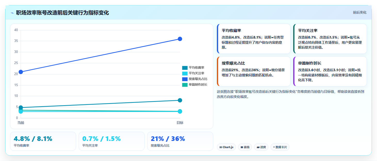Click the chart summary paragraph below the cards
Viewport: 377px width, 161px height.
(x=290, y=94)
